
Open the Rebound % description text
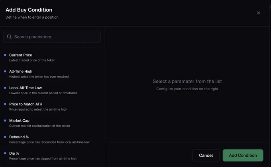(49, 142)
